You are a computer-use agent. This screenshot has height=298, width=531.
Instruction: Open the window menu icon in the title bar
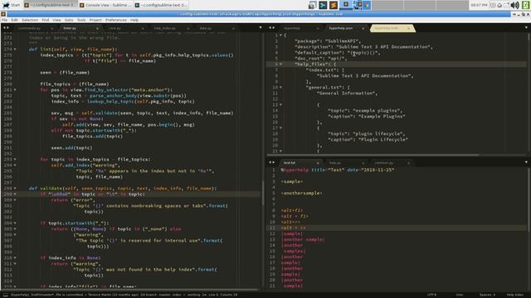pyautogui.click(x=3, y=14)
